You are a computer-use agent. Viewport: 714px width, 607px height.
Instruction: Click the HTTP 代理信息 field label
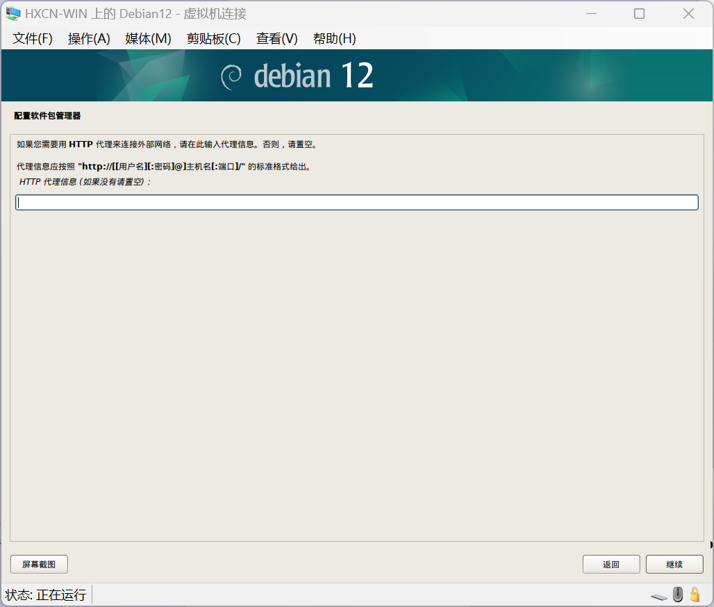pyautogui.click(x=85, y=182)
